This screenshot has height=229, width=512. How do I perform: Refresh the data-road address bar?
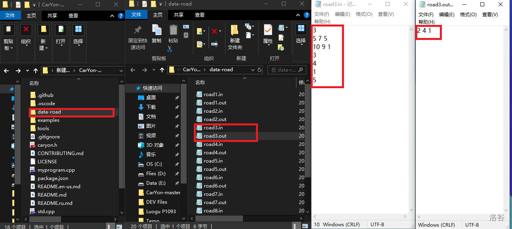[x=260, y=70]
